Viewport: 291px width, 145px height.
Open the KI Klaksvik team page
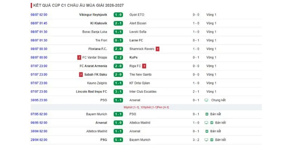coord(99,23)
